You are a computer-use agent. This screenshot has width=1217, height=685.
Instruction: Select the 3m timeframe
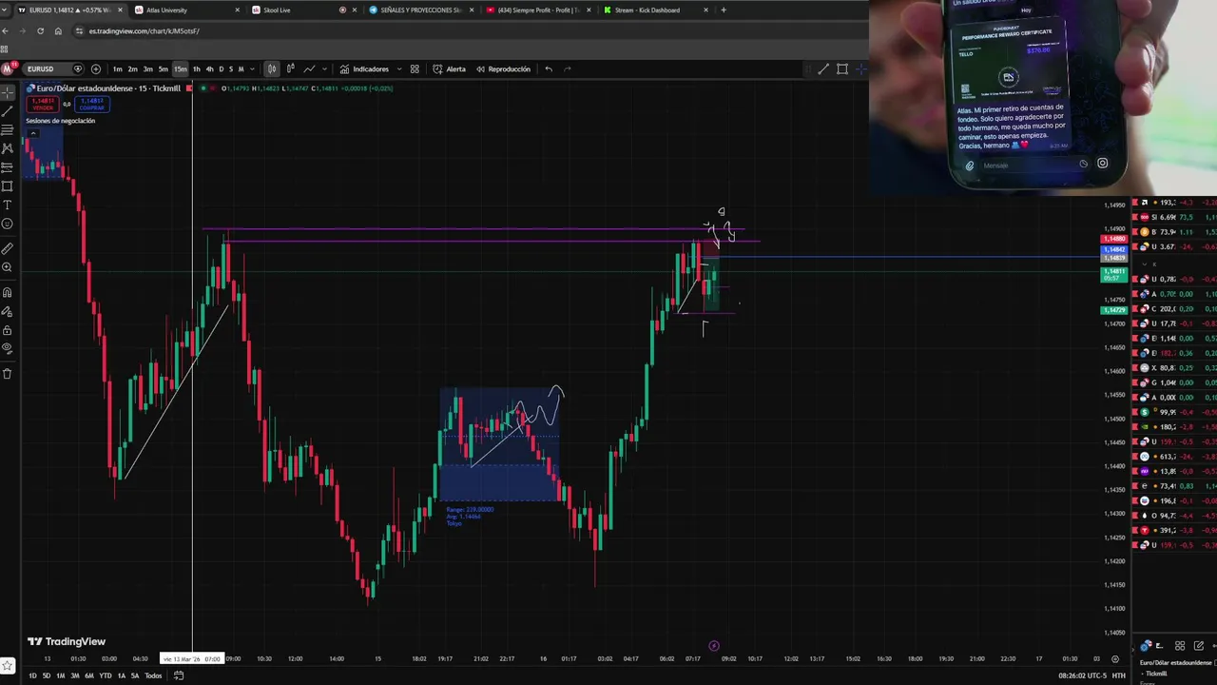(147, 68)
